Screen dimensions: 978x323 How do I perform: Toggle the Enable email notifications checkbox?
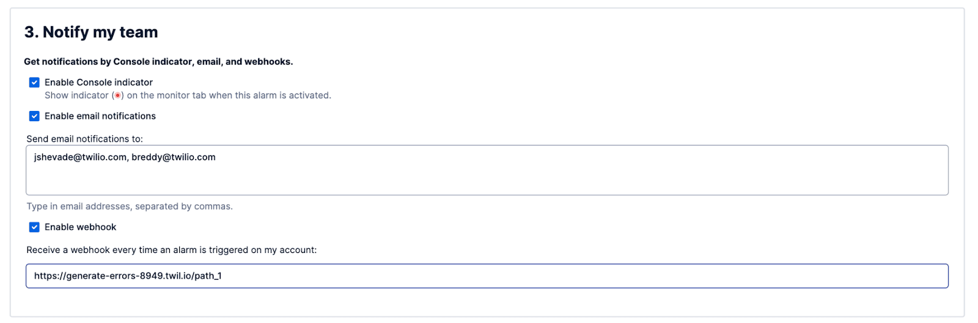(34, 116)
